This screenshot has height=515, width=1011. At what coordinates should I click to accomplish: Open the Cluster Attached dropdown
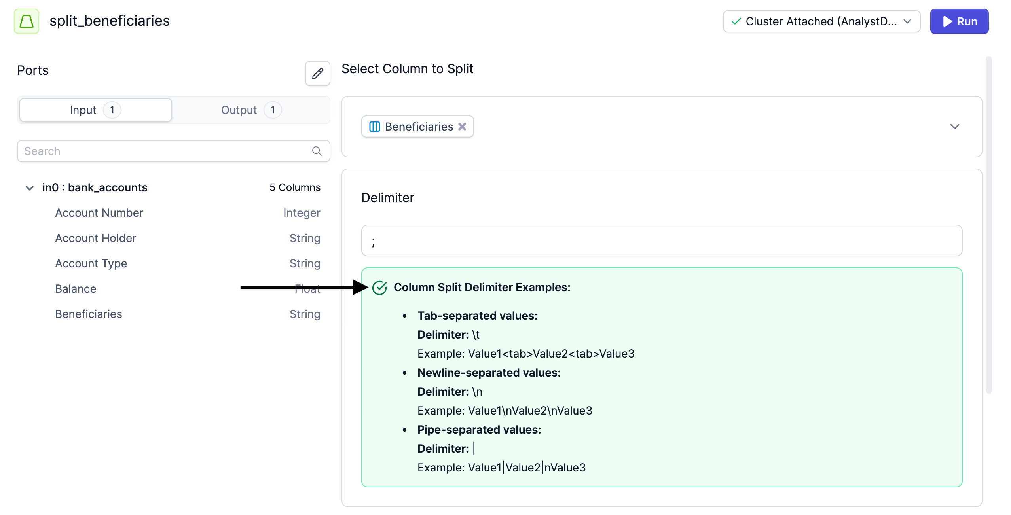click(821, 21)
